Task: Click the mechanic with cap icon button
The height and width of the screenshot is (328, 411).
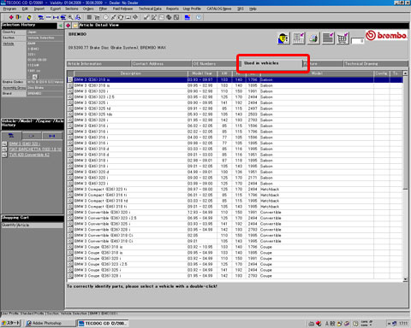Action: 283,38
